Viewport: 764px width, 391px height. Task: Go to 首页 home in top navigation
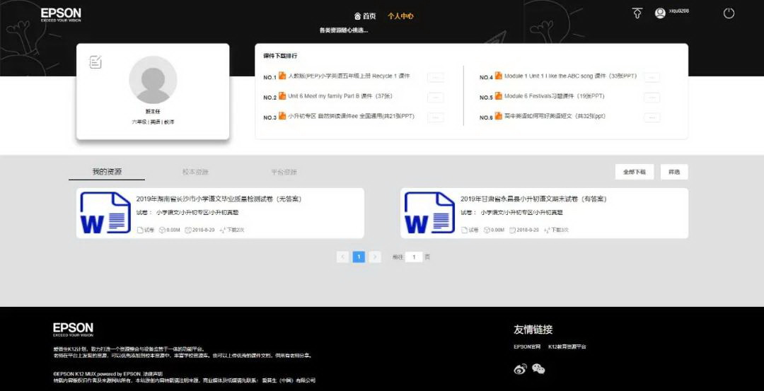click(x=365, y=16)
